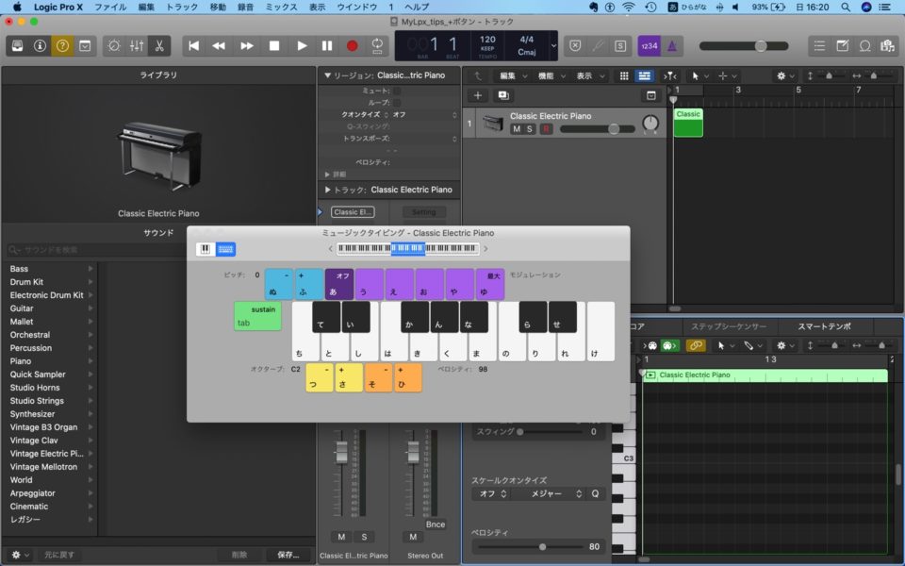Open Editors scissors button
The image size is (905, 566).
159,45
